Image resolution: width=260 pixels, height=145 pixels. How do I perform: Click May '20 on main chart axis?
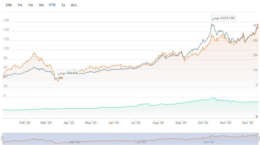pos(91,123)
